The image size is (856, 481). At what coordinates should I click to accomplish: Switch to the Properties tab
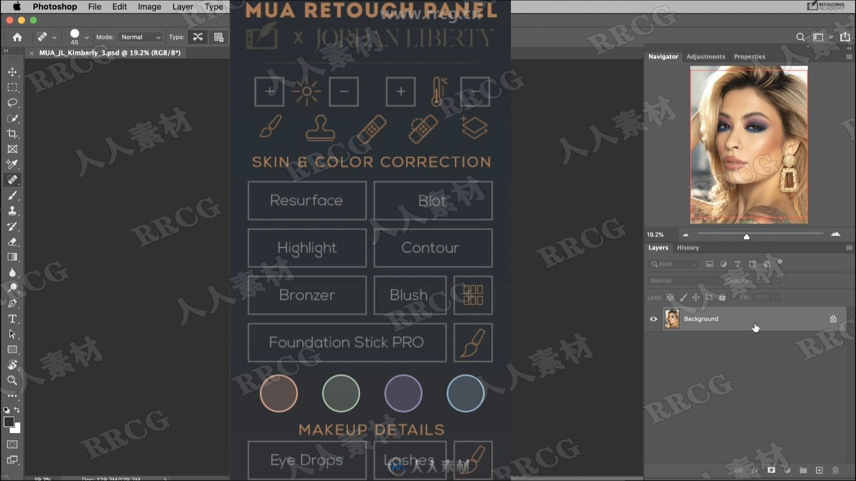pos(749,57)
